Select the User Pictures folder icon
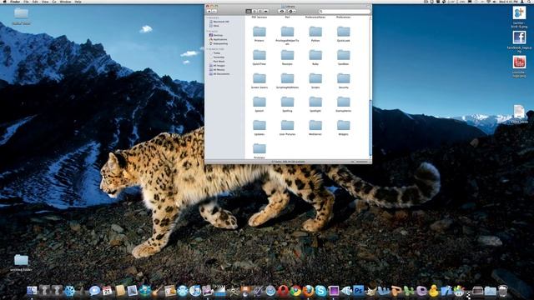The height and width of the screenshot is (300, 534). pos(287,126)
